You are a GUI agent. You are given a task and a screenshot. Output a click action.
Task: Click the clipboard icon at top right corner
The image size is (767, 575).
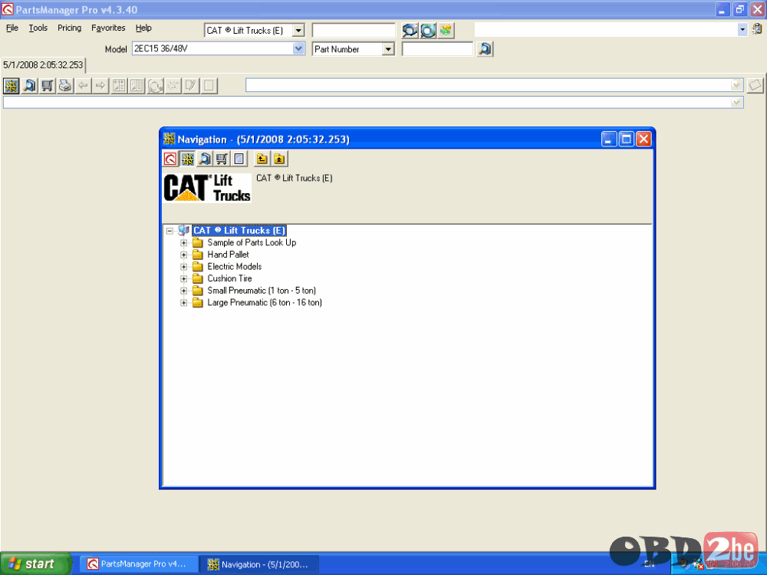[757, 29]
